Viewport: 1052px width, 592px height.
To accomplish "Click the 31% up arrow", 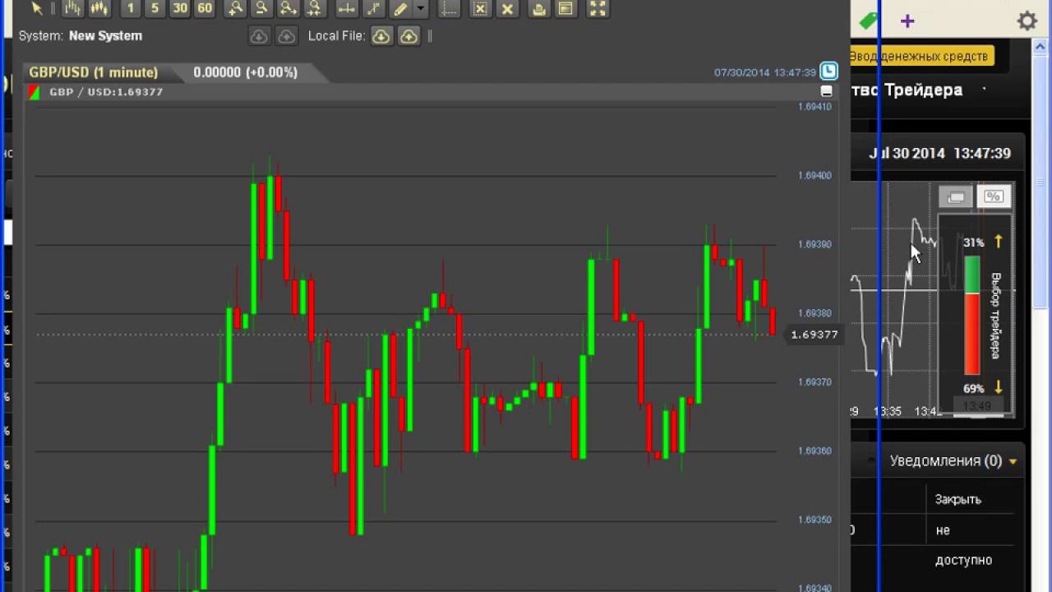I will point(999,241).
